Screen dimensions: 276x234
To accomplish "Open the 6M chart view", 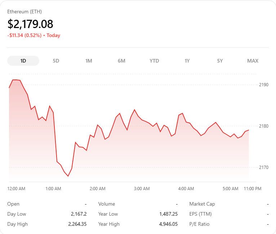I will click(121, 61).
